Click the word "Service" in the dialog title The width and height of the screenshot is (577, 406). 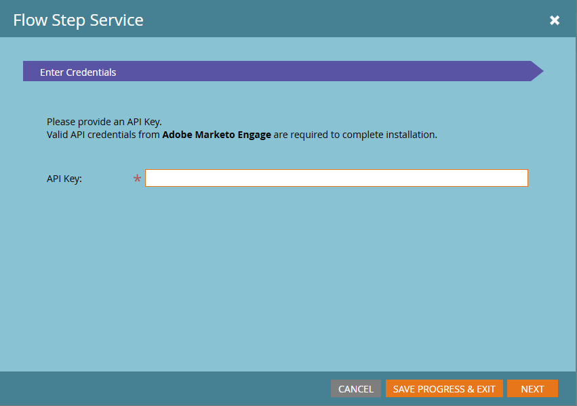(x=119, y=20)
